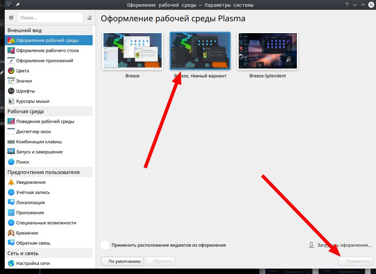Click the Специальные возможности icon
This screenshot has height=274, width=376.
[x=11, y=223]
